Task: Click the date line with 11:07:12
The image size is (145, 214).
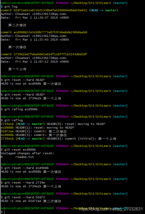Action: click(x=35, y=62)
